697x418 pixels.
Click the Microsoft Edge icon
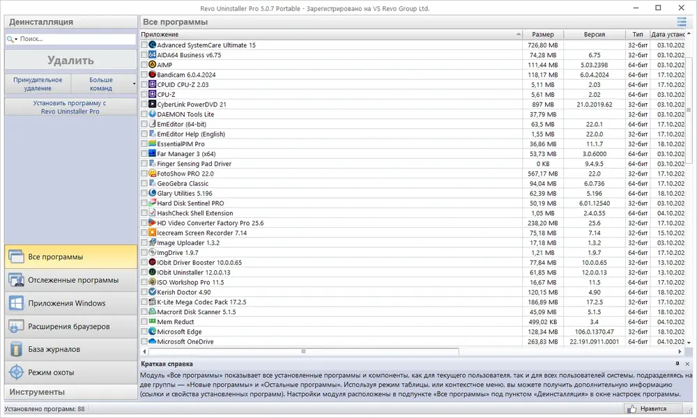pos(153,332)
